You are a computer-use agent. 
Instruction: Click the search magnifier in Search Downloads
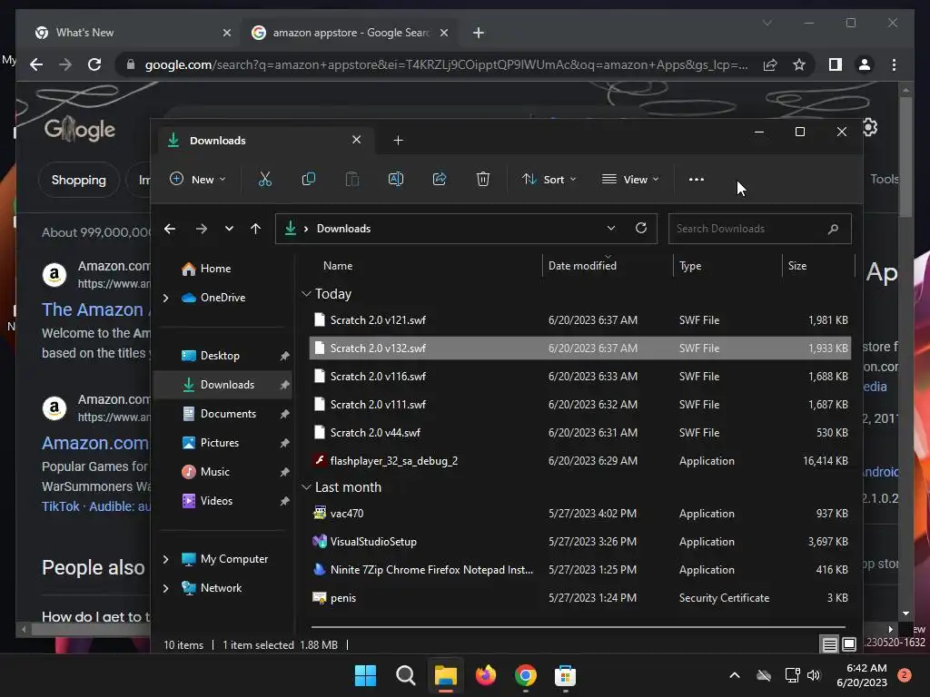[x=834, y=229]
